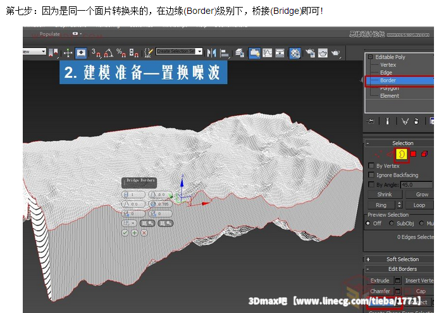Click Bridge segments value field

point(133,195)
